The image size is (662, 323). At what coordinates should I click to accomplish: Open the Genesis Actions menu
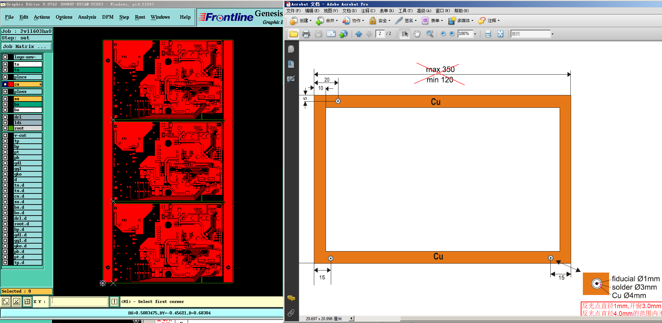tap(42, 17)
